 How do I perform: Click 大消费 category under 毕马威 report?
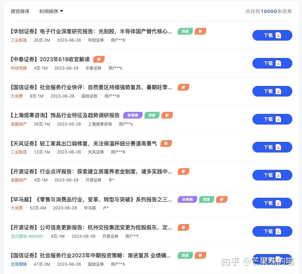pos(17,208)
